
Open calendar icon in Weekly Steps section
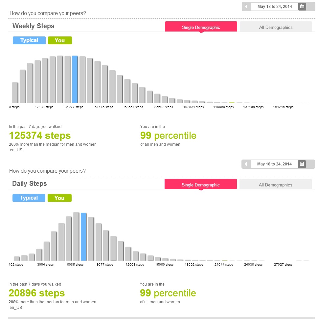click(x=302, y=7)
